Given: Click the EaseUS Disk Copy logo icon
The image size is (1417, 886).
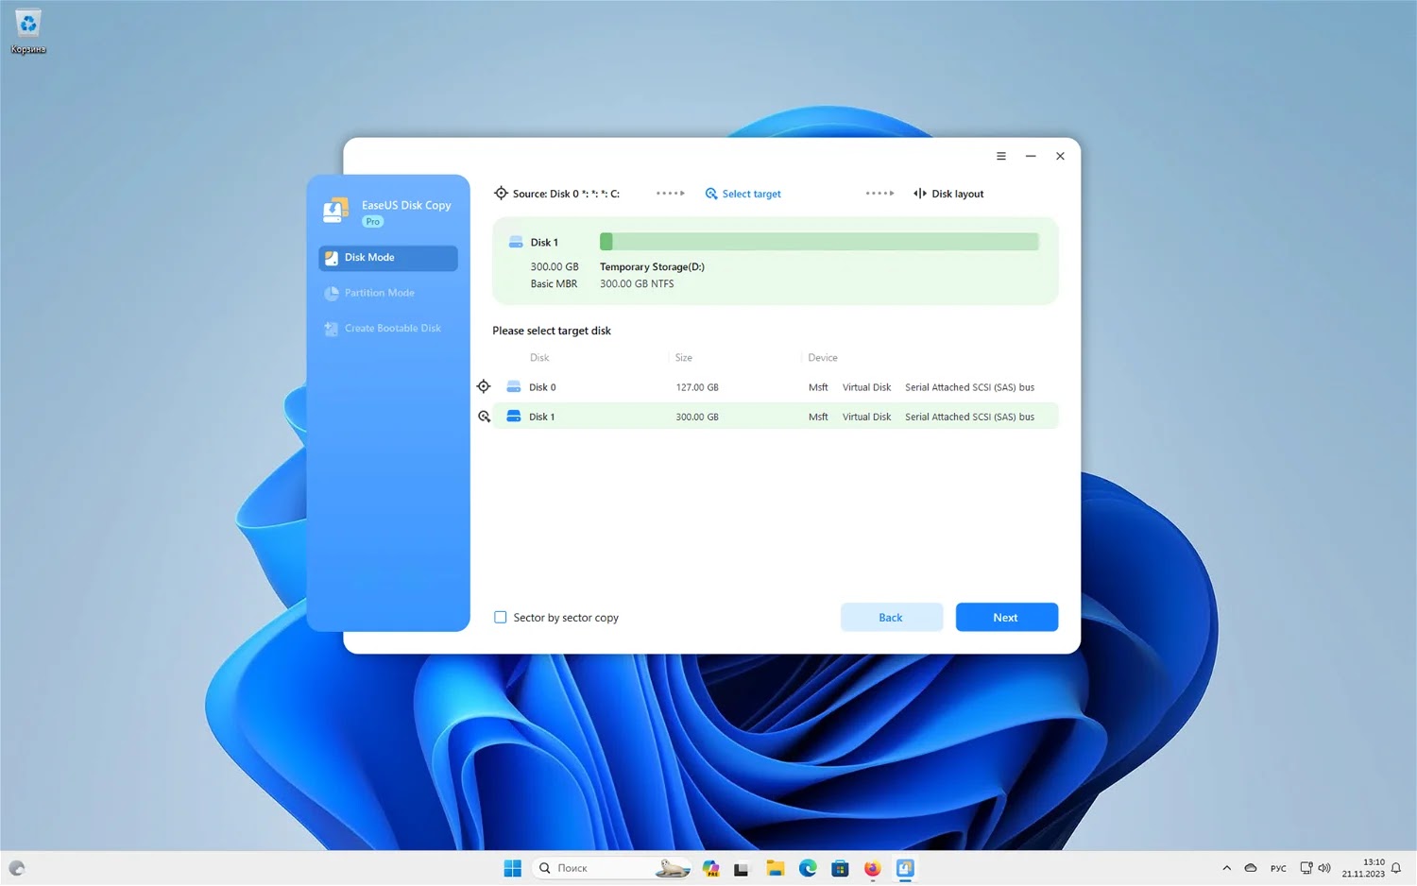Looking at the screenshot, I should click(x=335, y=210).
